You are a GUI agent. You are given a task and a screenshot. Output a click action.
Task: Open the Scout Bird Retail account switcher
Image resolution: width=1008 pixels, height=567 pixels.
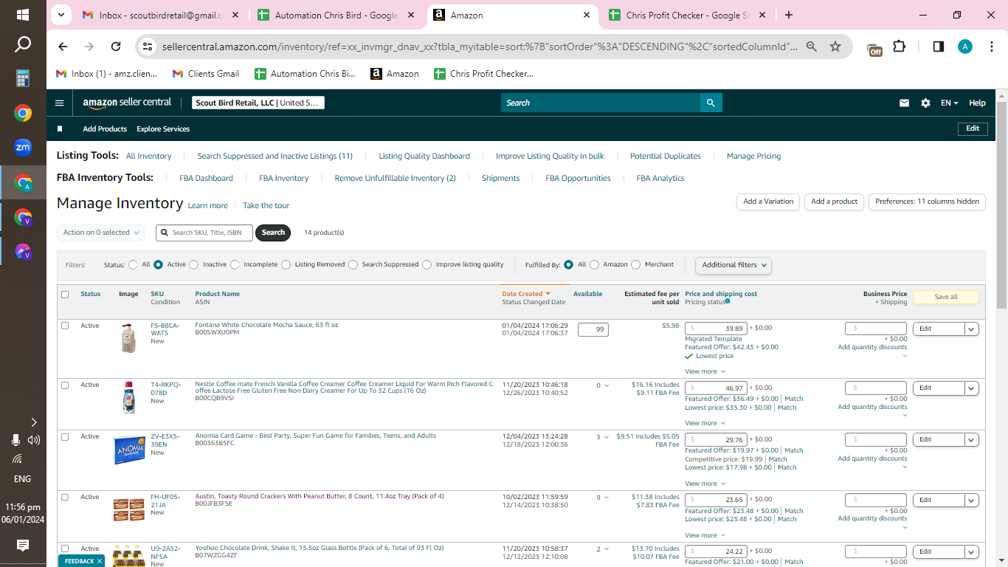click(x=258, y=103)
